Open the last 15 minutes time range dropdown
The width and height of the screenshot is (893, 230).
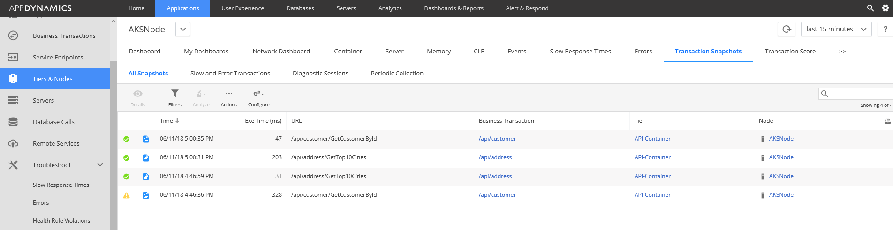pyautogui.click(x=836, y=29)
